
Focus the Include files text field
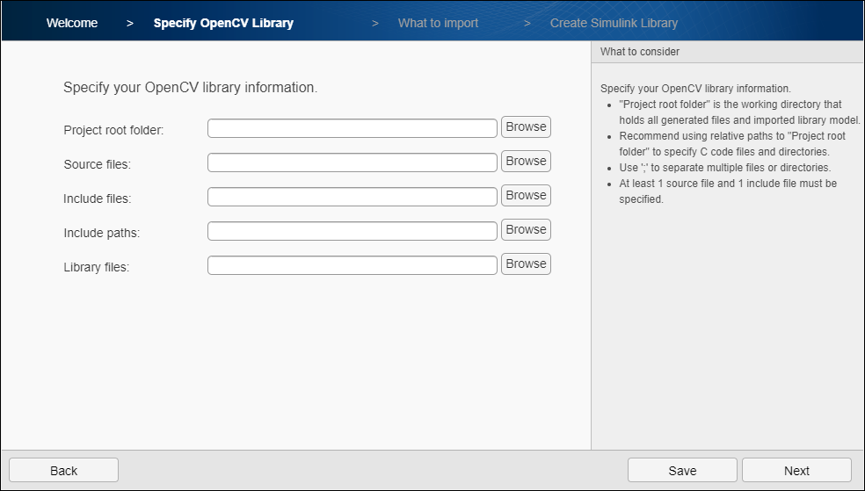click(x=352, y=198)
